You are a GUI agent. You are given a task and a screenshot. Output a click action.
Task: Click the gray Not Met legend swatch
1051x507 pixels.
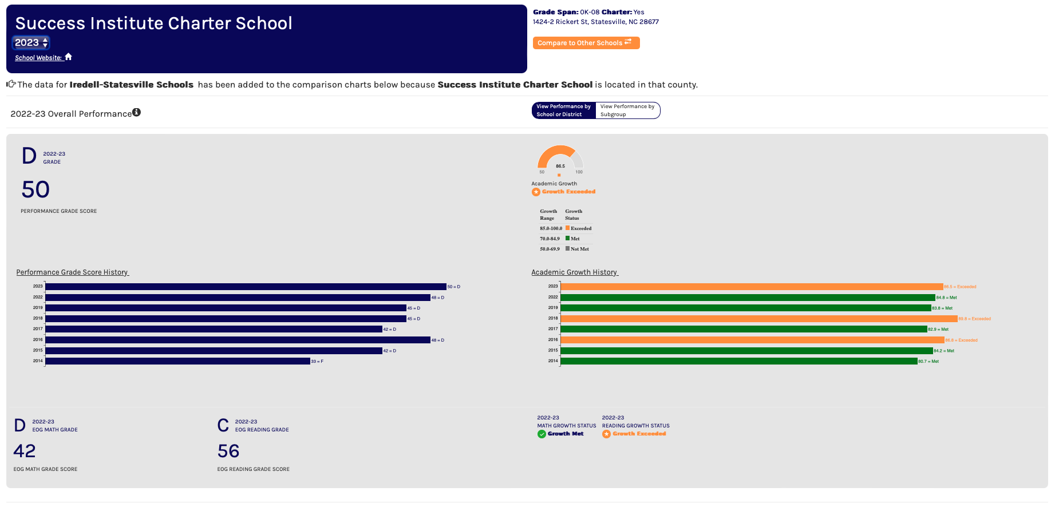pyautogui.click(x=567, y=248)
